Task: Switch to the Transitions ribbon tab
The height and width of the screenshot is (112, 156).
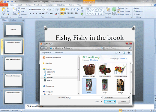Action: click(x=38, y=5)
